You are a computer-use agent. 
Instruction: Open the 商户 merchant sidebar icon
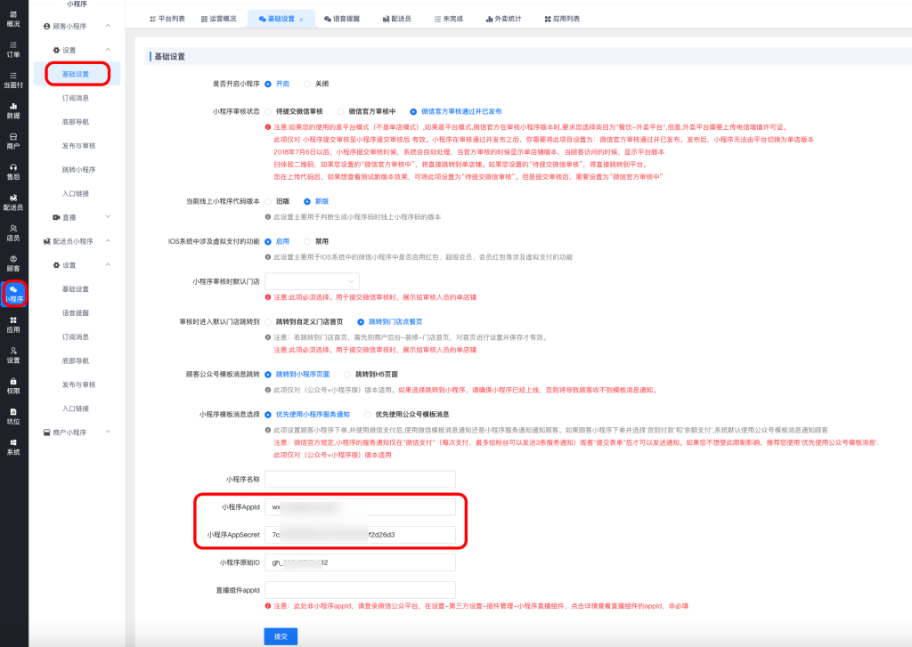click(x=13, y=141)
